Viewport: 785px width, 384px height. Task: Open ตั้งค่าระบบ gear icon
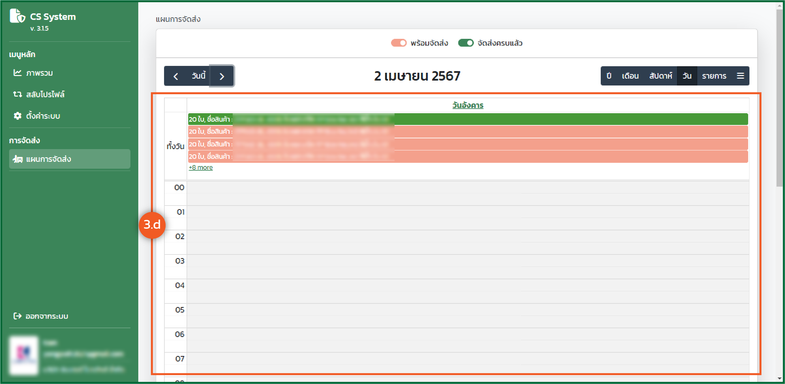(x=17, y=116)
